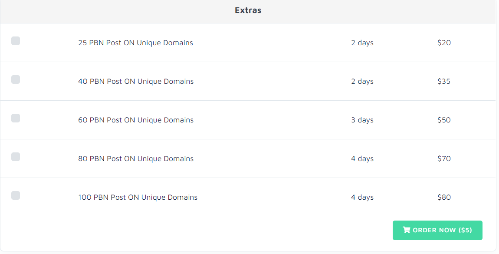
Task: Click the ORDER NOW ($5) button
Action: pyautogui.click(x=437, y=230)
